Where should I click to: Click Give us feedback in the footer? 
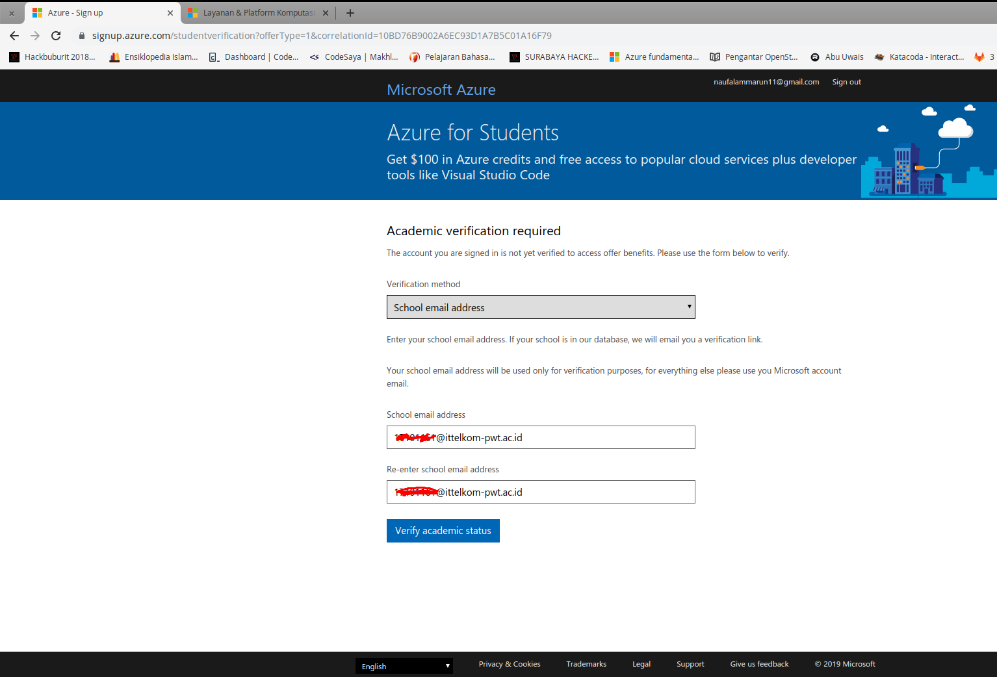coord(759,664)
